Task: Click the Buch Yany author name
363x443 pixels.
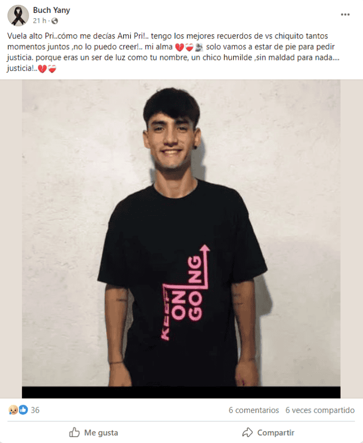Action: click(x=51, y=10)
